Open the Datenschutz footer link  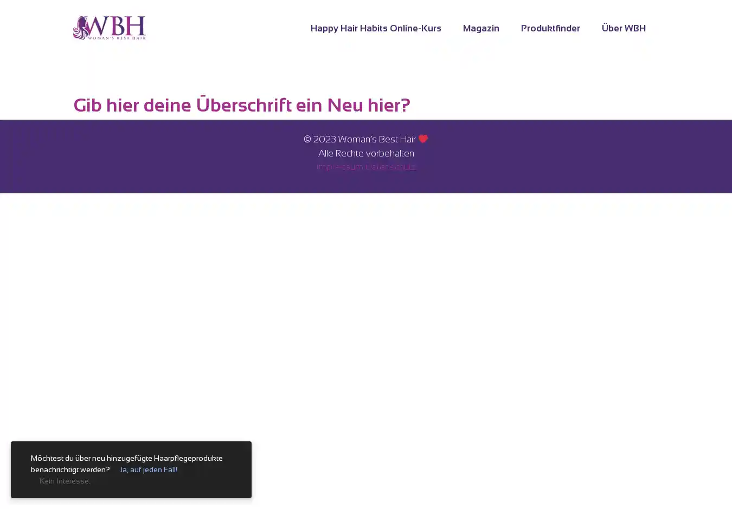pyautogui.click(x=390, y=167)
